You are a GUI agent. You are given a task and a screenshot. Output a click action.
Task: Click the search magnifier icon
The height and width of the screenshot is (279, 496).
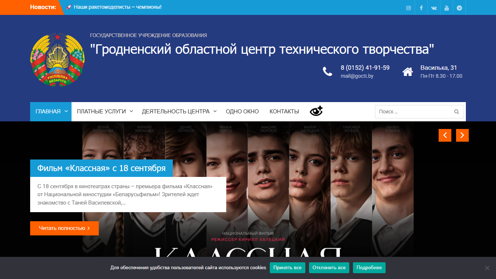click(x=457, y=112)
